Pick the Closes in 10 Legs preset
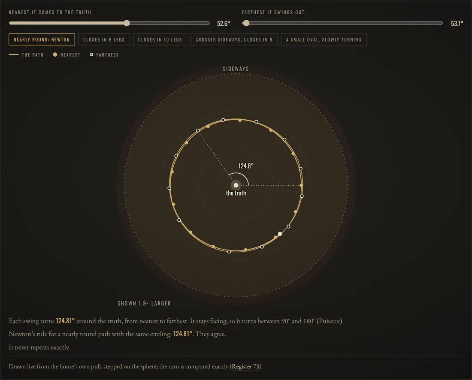The image size is (472, 380). tap(160, 39)
